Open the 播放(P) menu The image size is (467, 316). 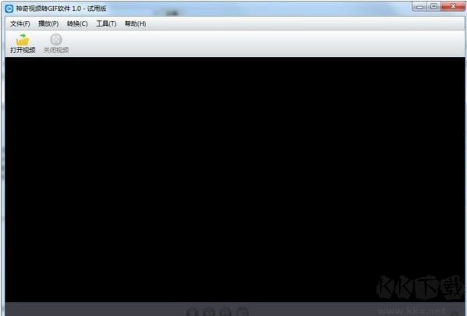(48, 24)
